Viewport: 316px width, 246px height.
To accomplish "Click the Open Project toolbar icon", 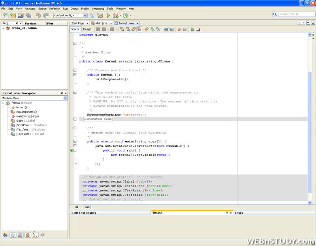I will pyautogui.click(x=21, y=15).
